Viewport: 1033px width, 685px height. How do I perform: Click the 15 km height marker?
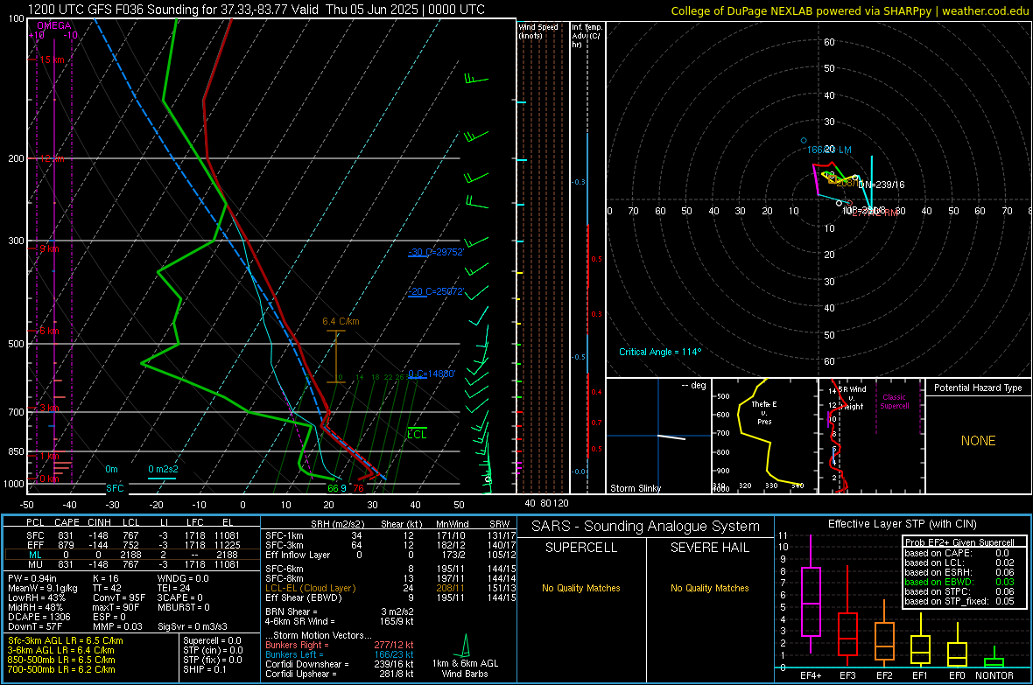[52, 59]
